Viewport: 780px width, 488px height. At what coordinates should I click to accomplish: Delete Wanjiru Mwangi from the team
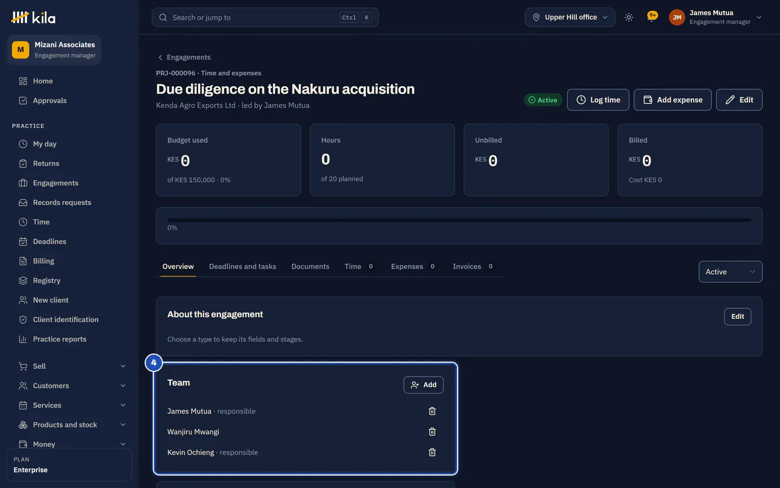point(432,432)
